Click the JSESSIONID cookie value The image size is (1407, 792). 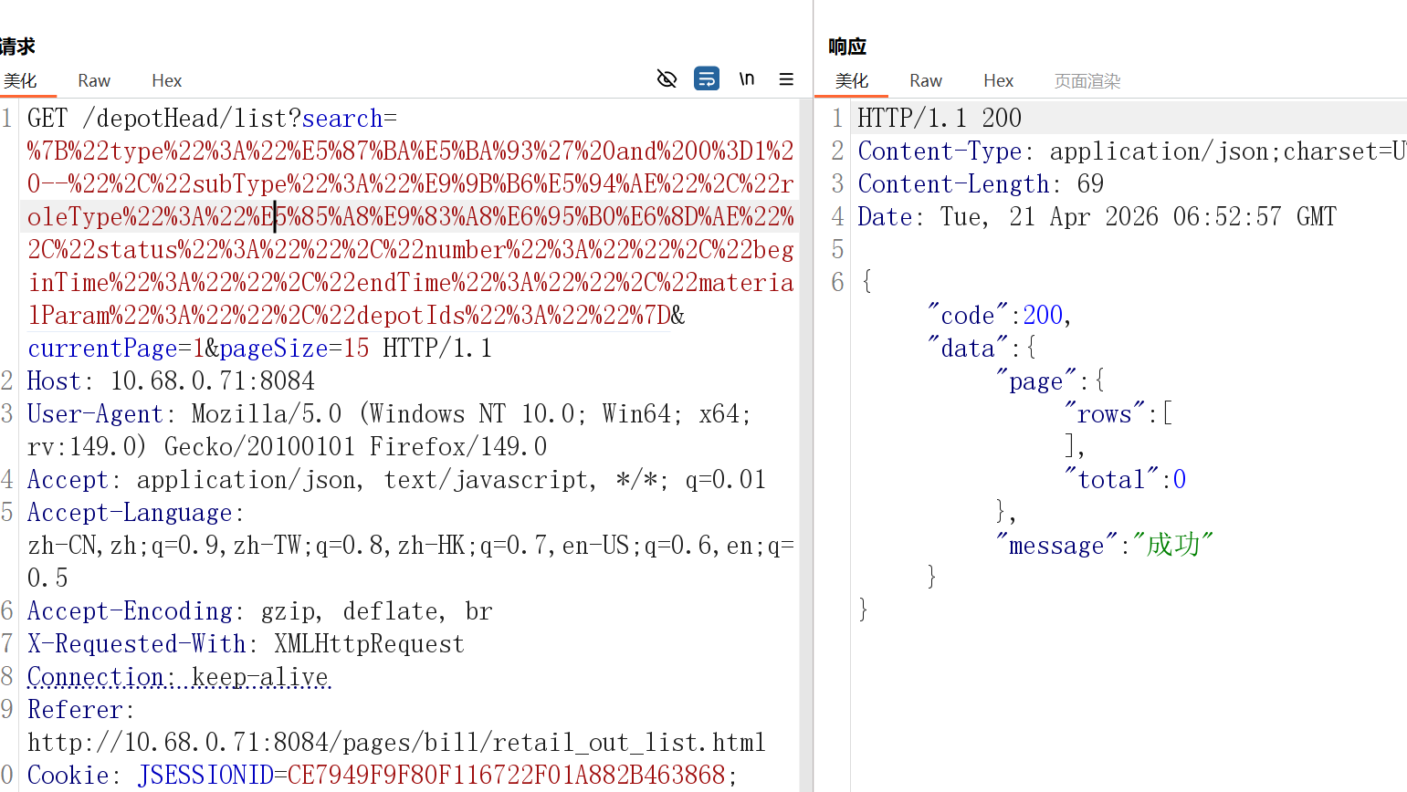[506, 776]
